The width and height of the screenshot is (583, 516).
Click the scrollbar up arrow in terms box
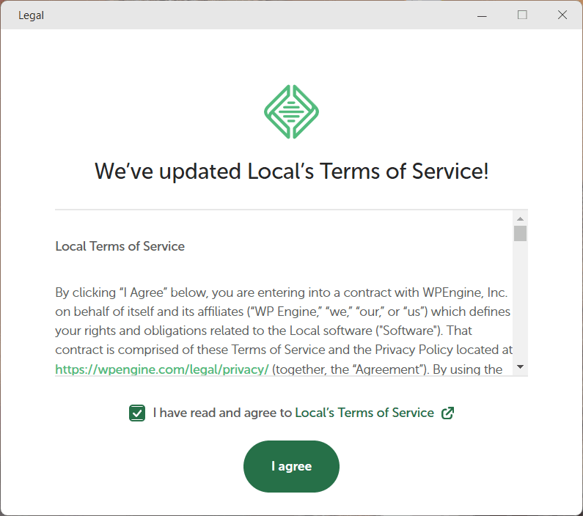click(x=520, y=218)
